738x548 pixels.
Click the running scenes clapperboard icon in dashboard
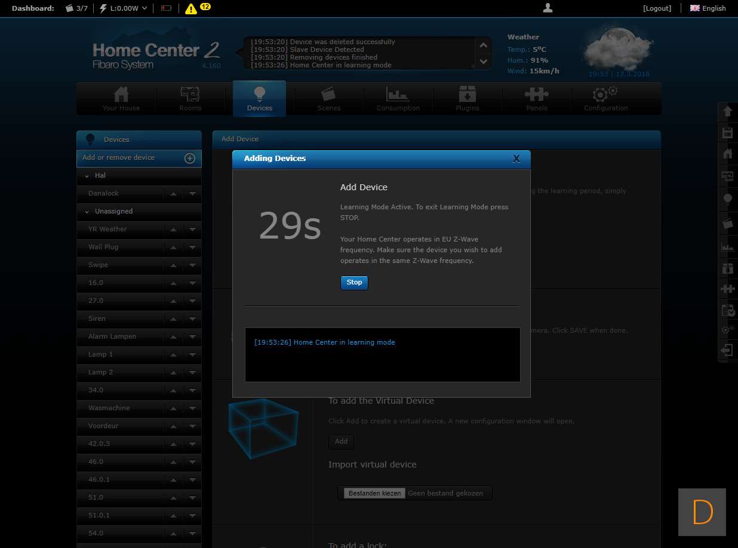(70, 8)
